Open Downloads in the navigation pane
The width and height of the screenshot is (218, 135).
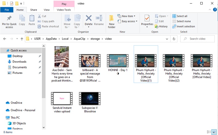tap(19, 61)
